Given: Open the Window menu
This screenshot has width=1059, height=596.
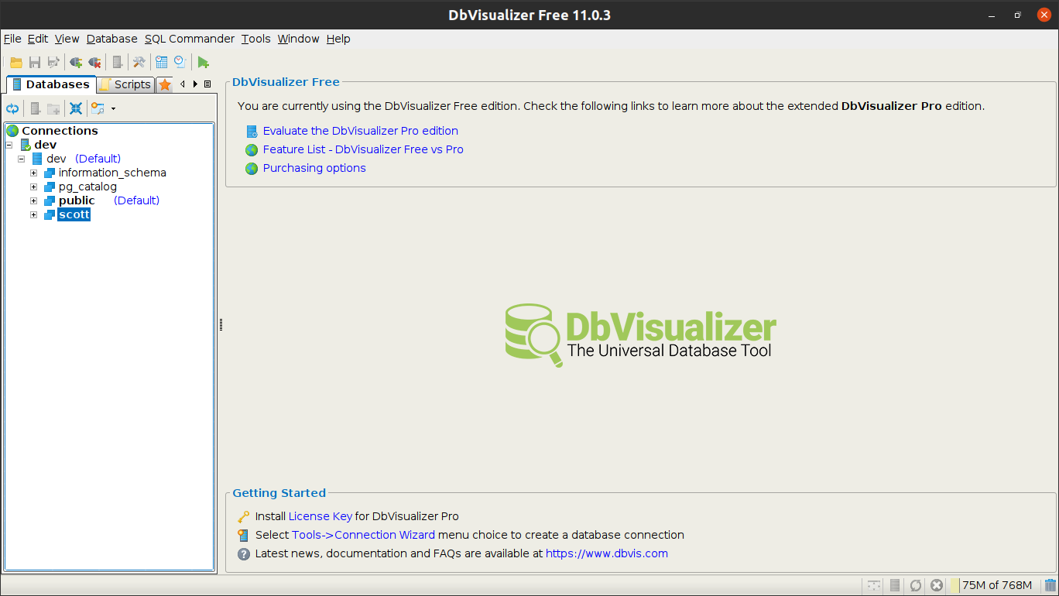Looking at the screenshot, I should pyautogui.click(x=299, y=39).
